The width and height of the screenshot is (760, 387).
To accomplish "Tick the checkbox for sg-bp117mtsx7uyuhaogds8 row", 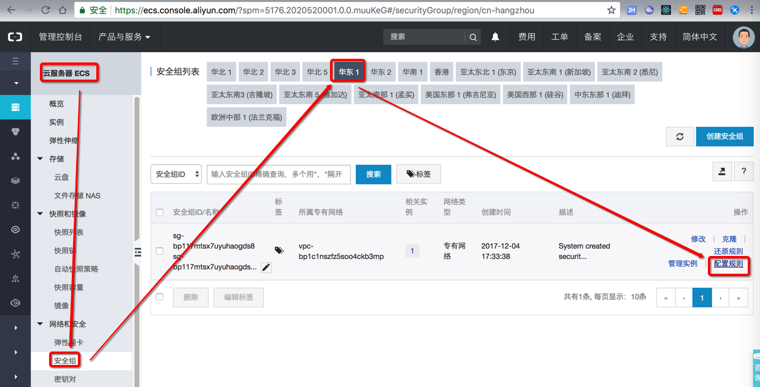I will pyautogui.click(x=159, y=251).
